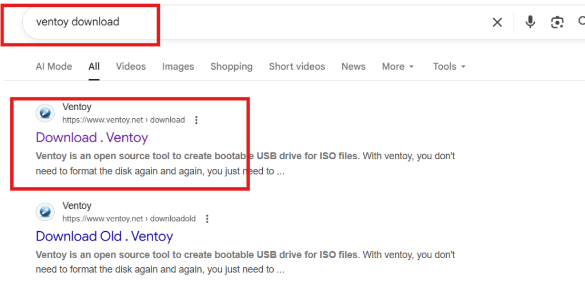The width and height of the screenshot is (585, 298).
Task: Open the Images tab
Action: tap(178, 66)
